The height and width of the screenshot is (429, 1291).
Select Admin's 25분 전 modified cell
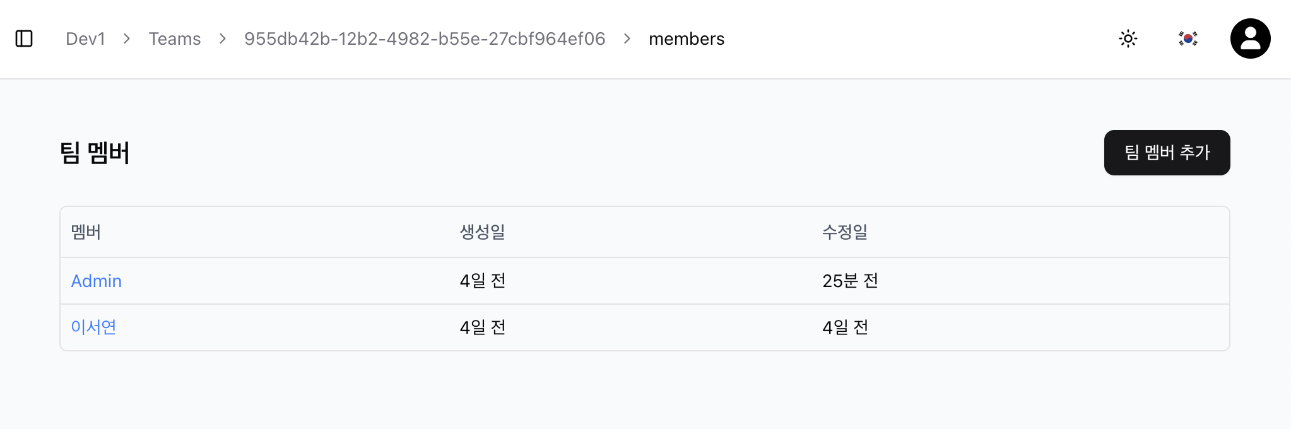[x=850, y=280]
